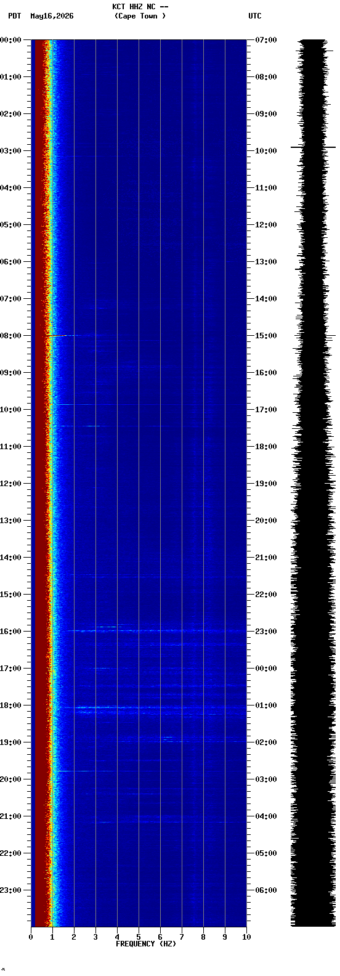The height and width of the screenshot is (976, 340).
Task: Click the UTC time label 07:00
Action: coord(266,40)
